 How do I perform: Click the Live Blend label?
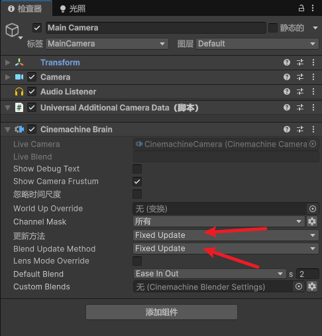[32, 157]
